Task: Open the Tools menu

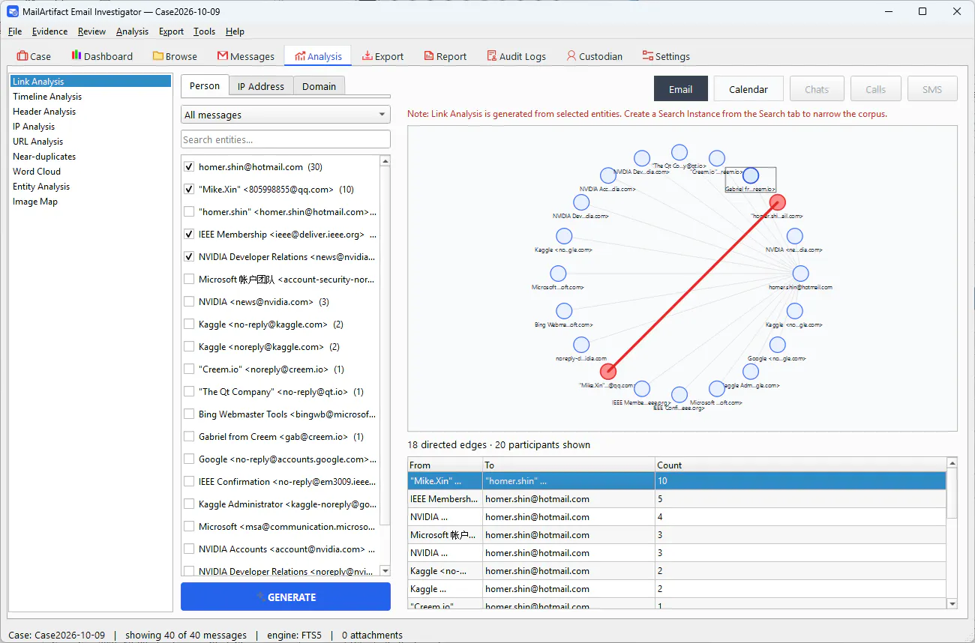Action: coord(204,31)
